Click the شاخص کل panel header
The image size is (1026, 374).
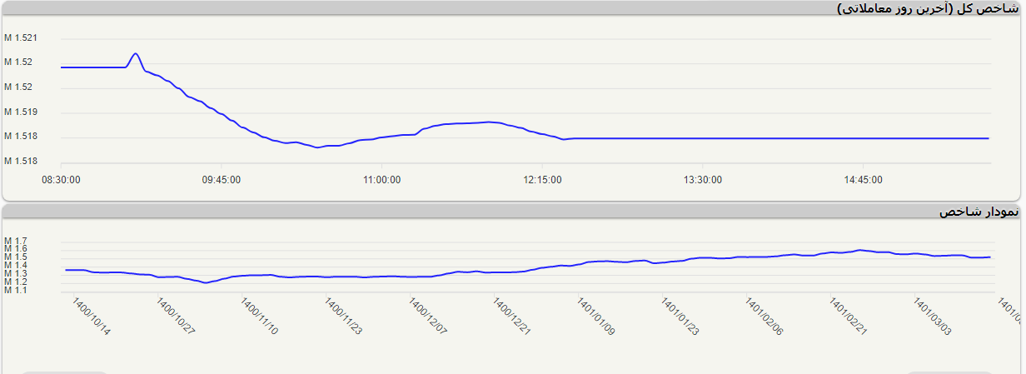coord(927,8)
